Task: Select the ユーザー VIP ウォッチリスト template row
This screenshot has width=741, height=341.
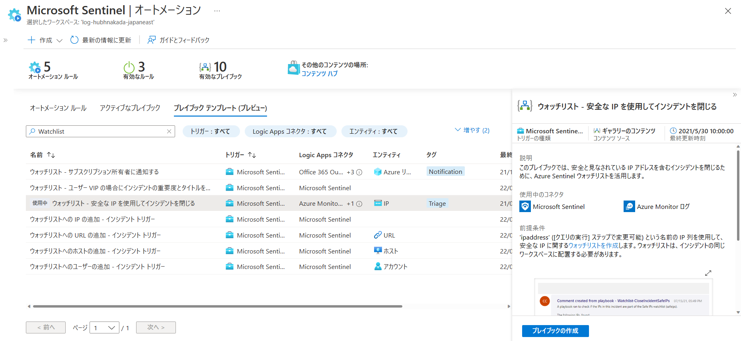Action: (269, 188)
